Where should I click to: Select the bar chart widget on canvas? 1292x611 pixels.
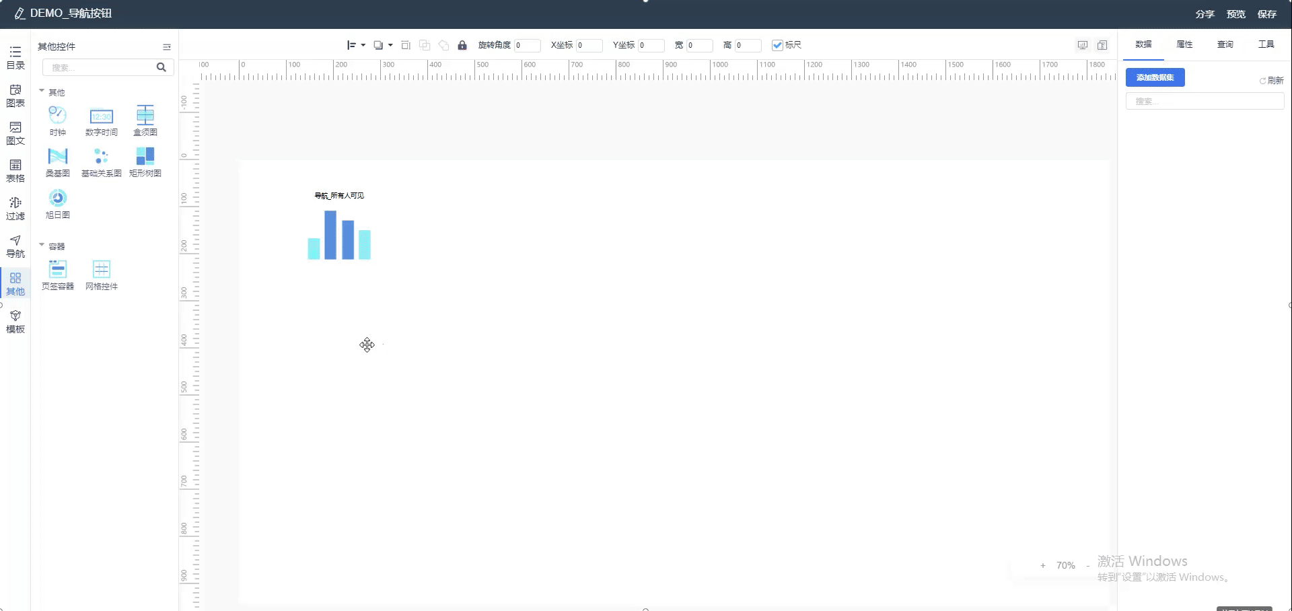339,235
